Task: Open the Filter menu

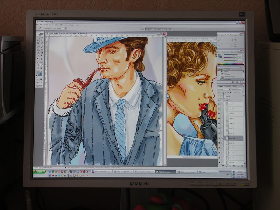Action: (x=62, y=25)
